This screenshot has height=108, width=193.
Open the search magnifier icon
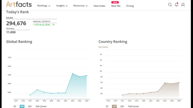click(170, 5)
